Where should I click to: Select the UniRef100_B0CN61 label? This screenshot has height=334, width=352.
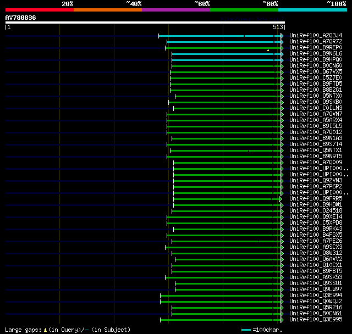point(316,314)
